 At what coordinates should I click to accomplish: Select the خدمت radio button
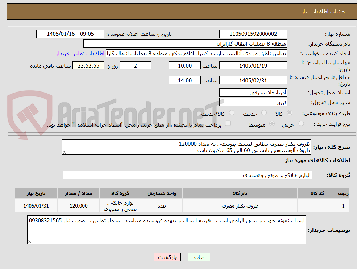264,113
